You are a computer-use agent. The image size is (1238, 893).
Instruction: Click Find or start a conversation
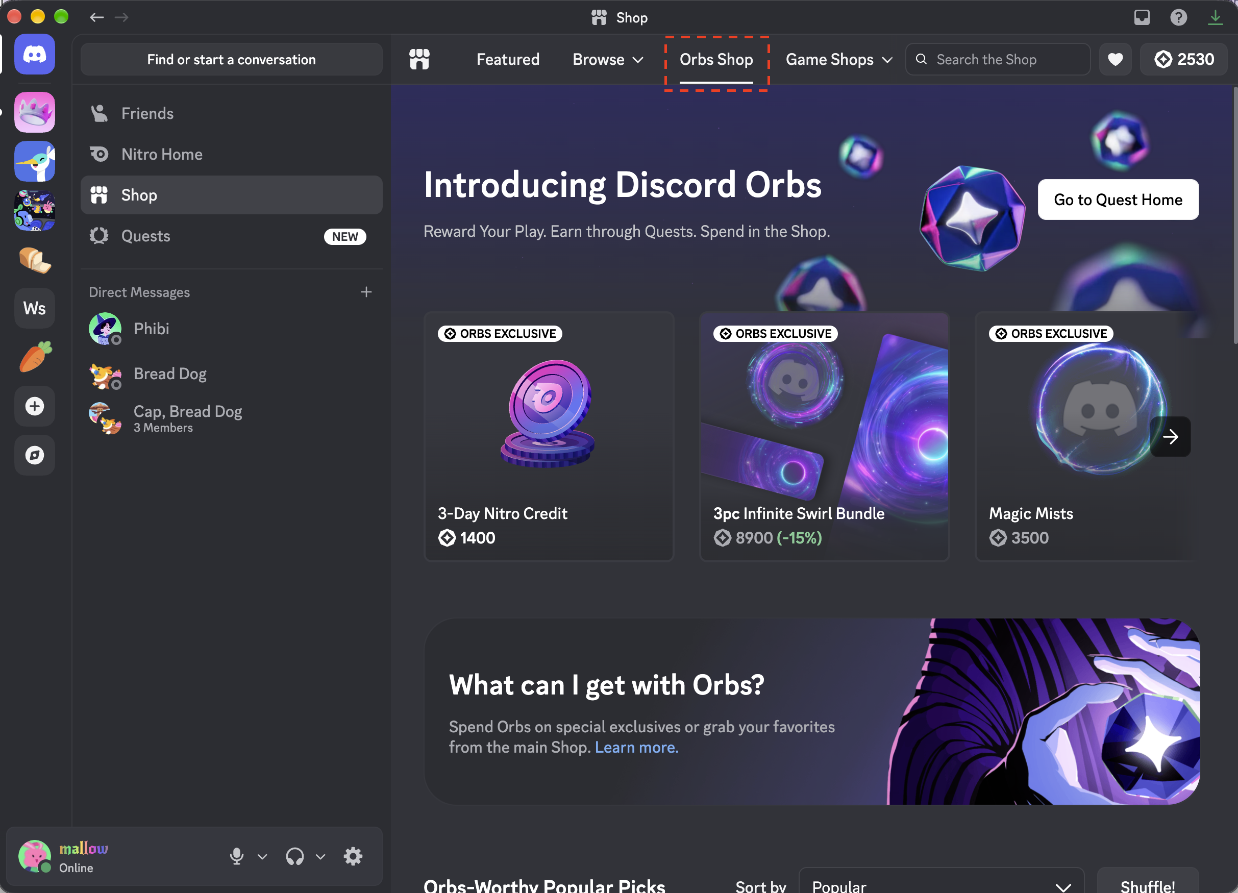click(232, 59)
